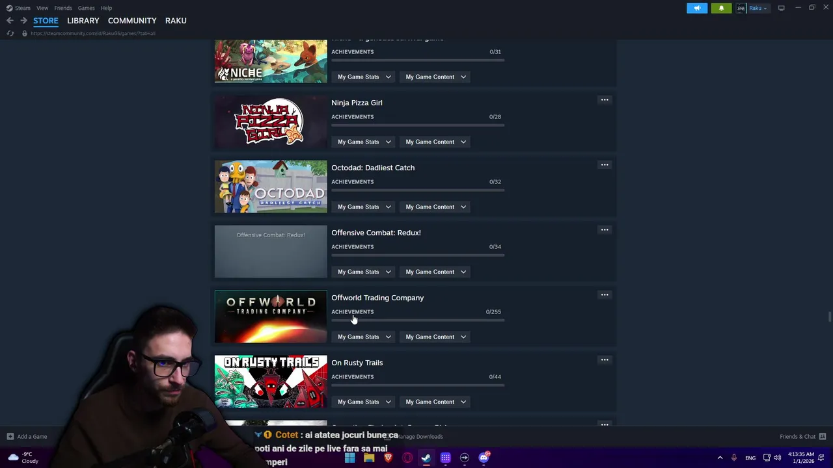Click the On Rusty Trails achievements progress bar
833x468 pixels.
click(x=418, y=385)
